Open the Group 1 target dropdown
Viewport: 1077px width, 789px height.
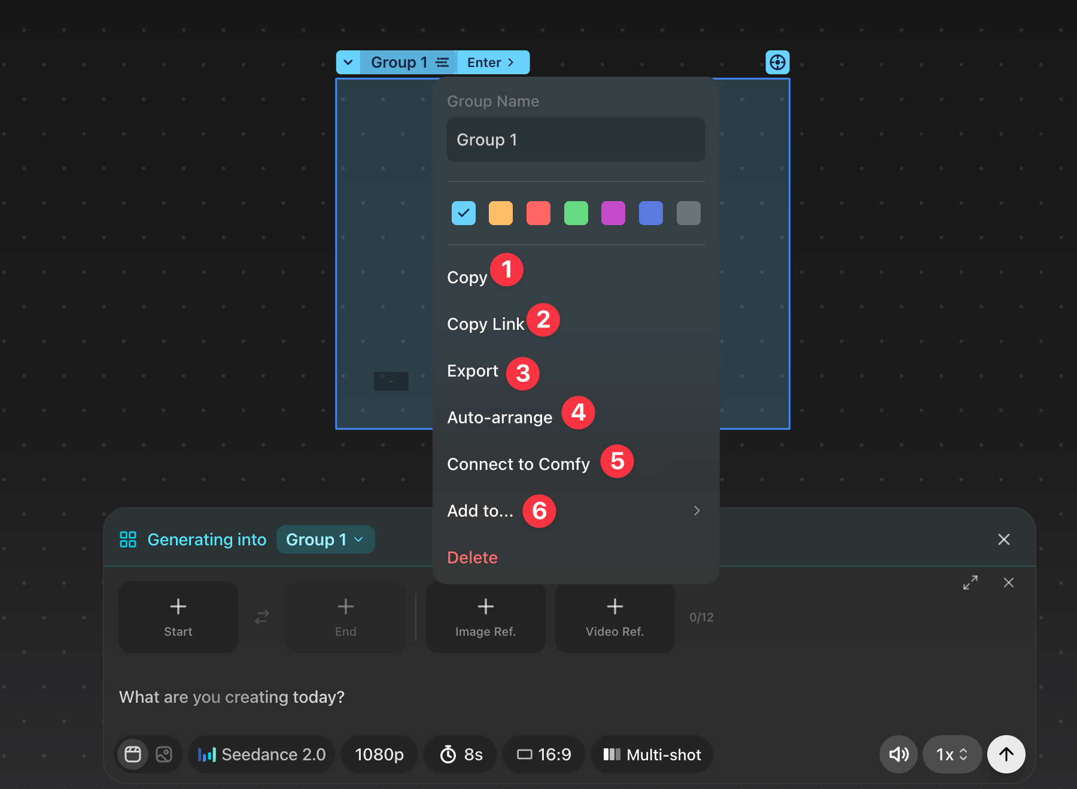pos(325,539)
